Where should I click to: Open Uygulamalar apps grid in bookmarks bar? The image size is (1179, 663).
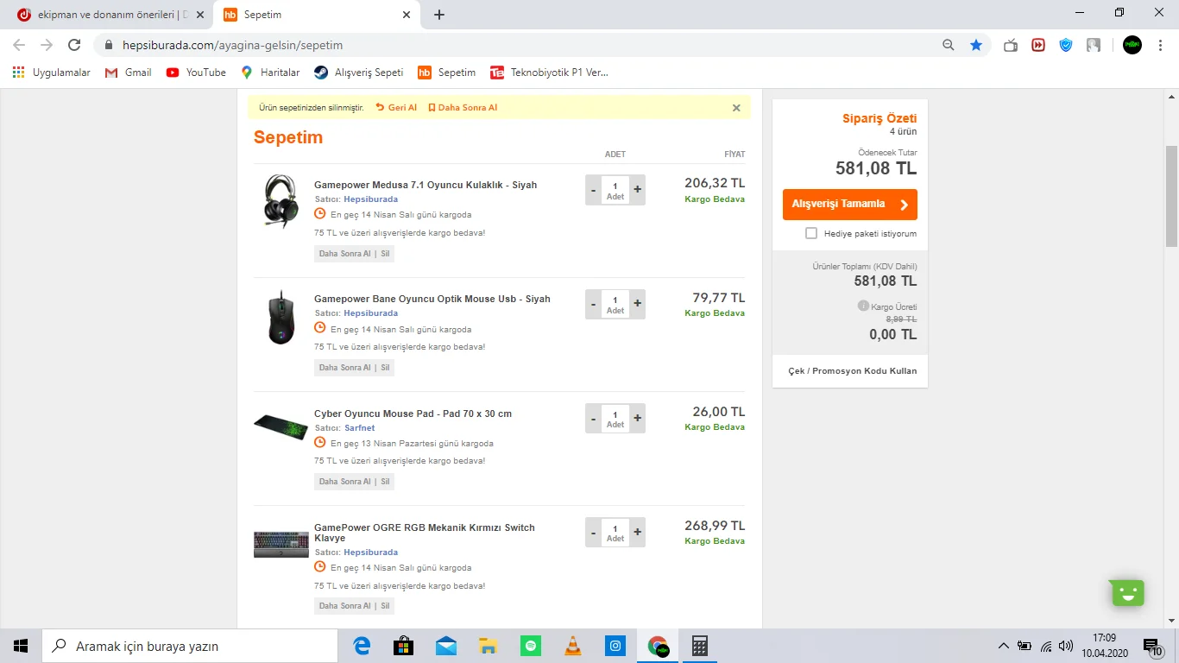click(51, 73)
